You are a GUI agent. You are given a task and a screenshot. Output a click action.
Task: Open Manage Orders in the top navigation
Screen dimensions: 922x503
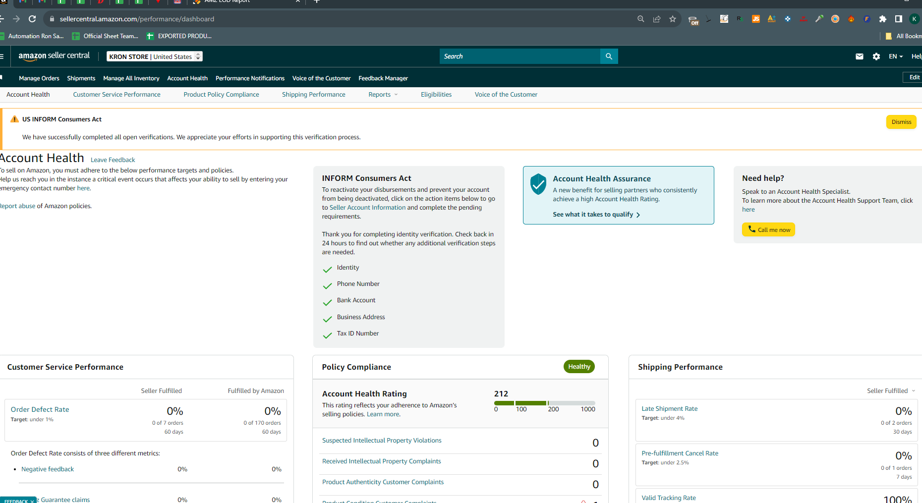point(39,78)
